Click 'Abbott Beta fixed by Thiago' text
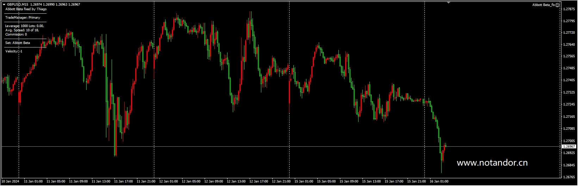This screenshot has height=186, width=578. point(26,9)
